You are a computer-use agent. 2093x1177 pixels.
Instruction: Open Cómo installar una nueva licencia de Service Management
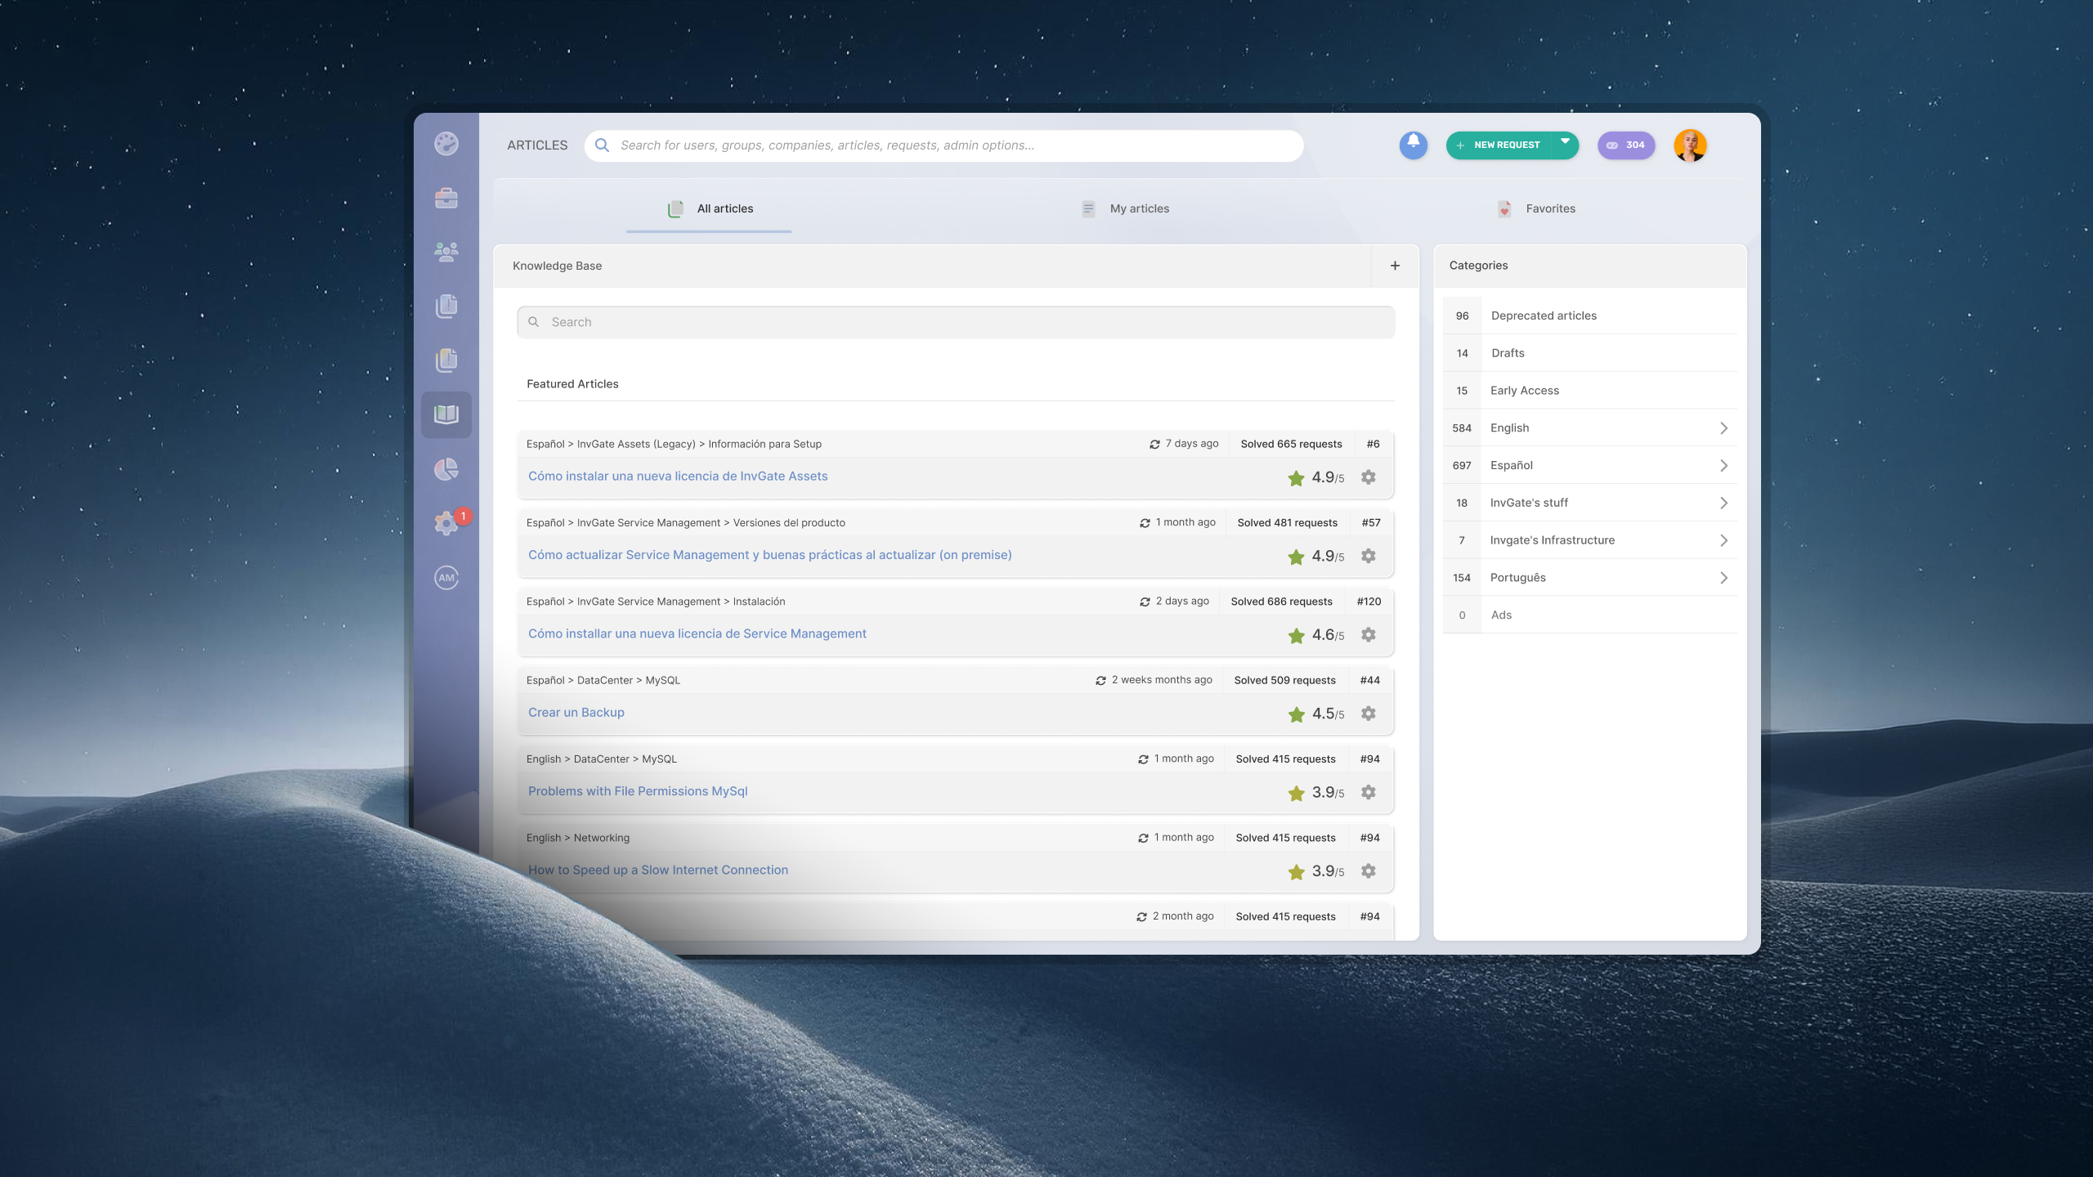click(x=697, y=634)
